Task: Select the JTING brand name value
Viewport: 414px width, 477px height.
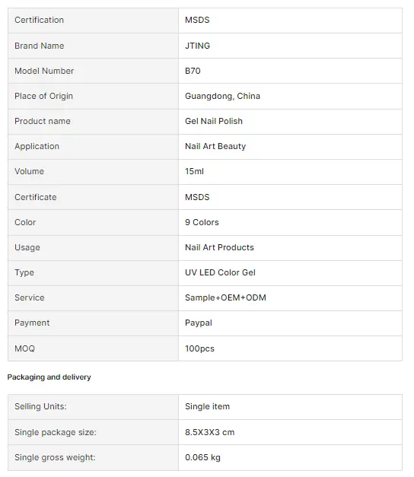Action: [x=197, y=46]
